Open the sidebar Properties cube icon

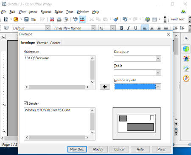tap(186, 49)
